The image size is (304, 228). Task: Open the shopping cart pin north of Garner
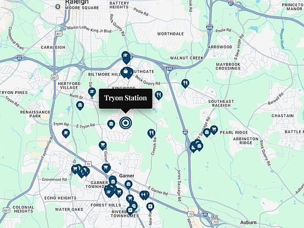tap(102, 146)
